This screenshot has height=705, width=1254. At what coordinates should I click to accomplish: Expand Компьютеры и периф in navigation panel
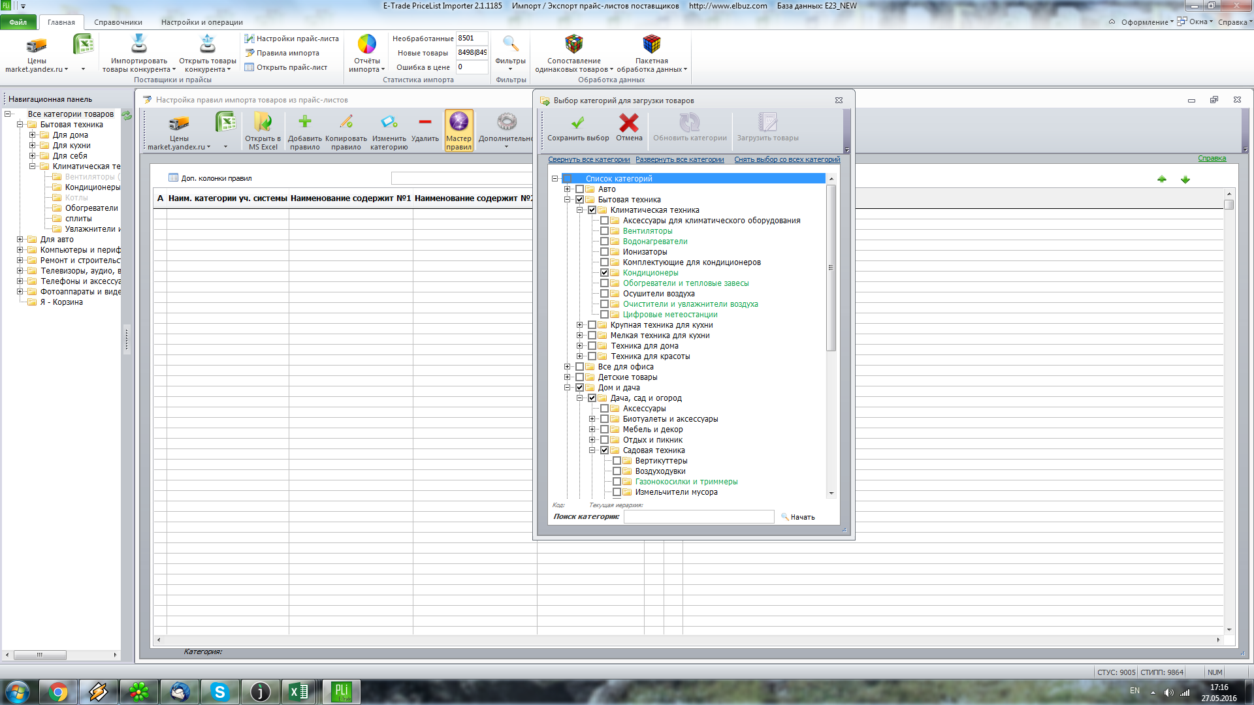pos(20,250)
